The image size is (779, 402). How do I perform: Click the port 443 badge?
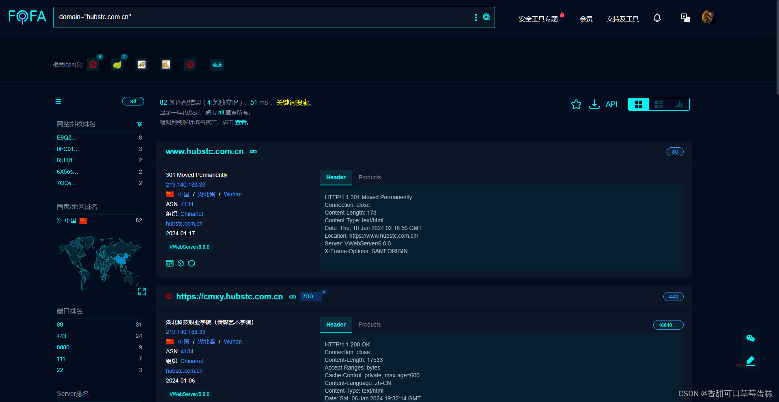(x=674, y=297)
